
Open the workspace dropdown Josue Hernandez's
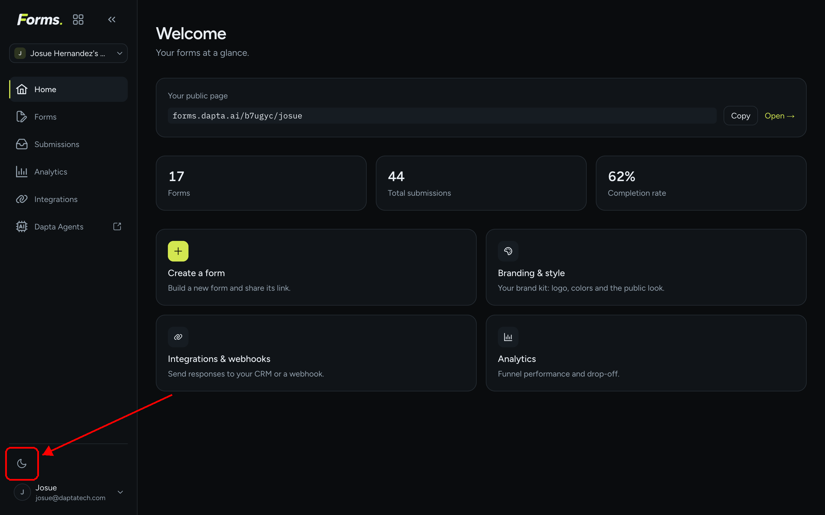coord(68,53)
